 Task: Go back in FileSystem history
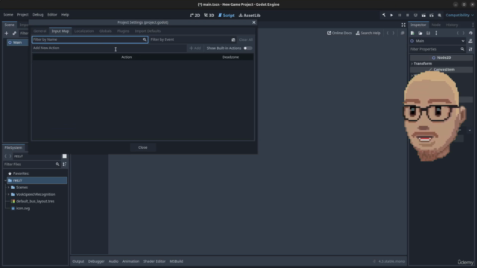tap(5, 156)
